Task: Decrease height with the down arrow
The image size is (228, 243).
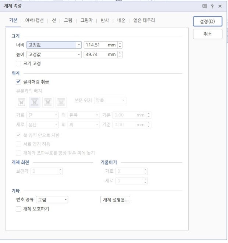Action: (x=120, y=56)
